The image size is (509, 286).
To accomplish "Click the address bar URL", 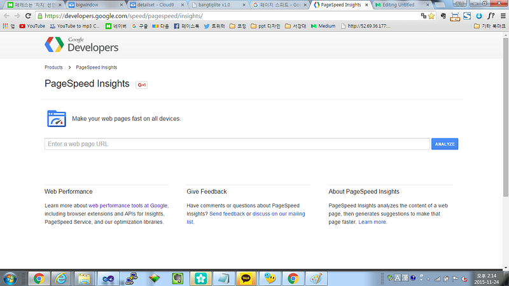I will click(123, 16).
